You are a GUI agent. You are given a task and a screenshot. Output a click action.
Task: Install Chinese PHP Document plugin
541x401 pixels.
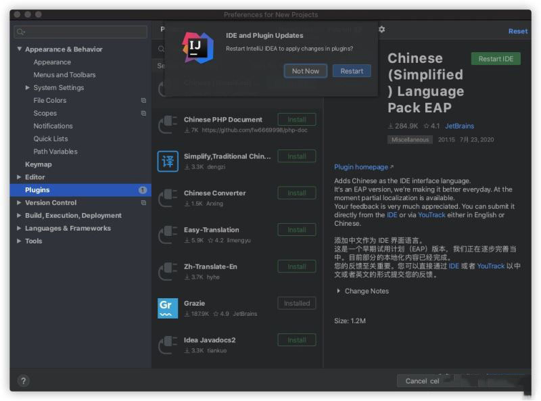point(297,120)
